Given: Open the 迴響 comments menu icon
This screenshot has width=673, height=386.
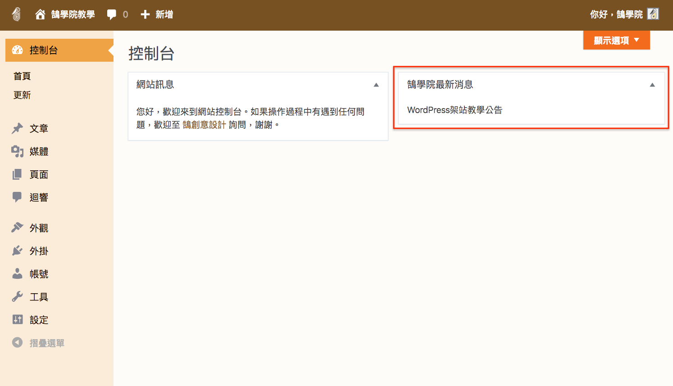Looking at the screenshot, I should [x=17, y=197].
